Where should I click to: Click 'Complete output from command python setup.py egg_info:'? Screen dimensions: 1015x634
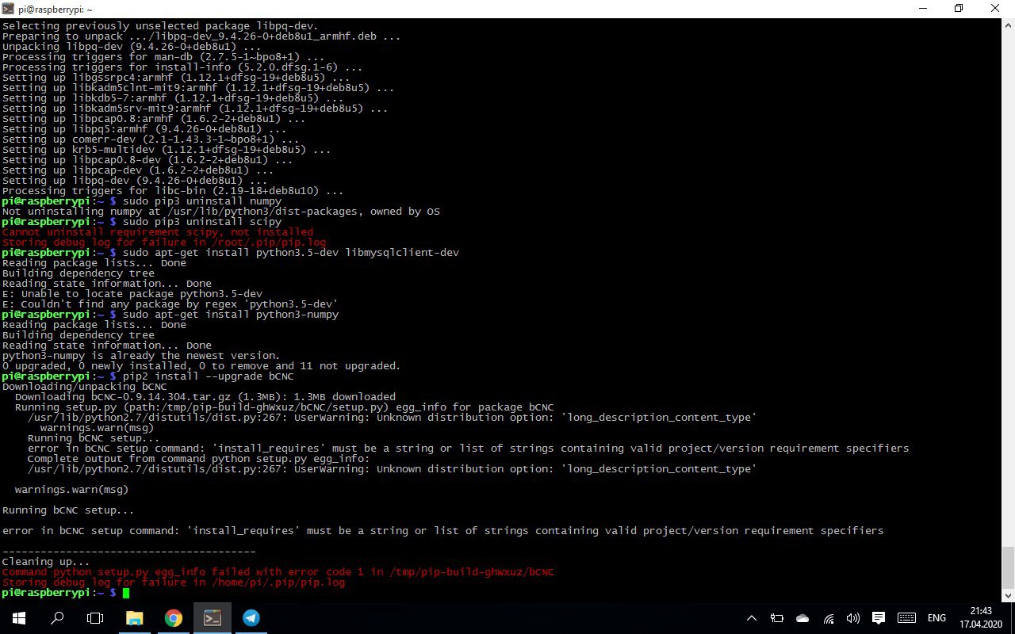[x=199, y=459]
